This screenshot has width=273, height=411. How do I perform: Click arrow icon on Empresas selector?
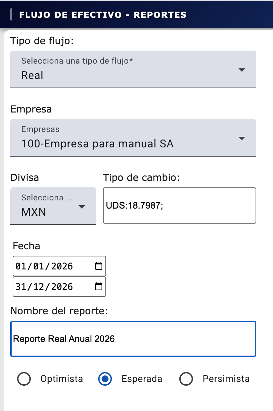(x=242, y=138)
